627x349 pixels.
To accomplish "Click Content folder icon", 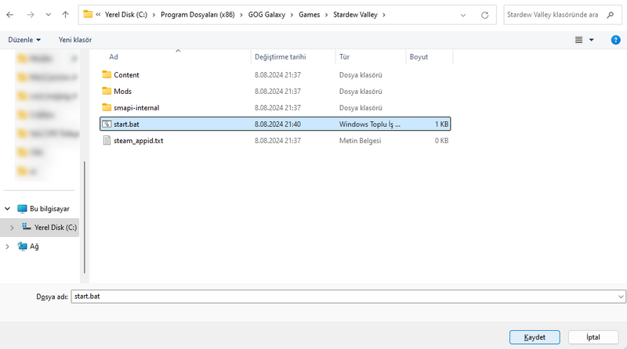I will 107,74.
